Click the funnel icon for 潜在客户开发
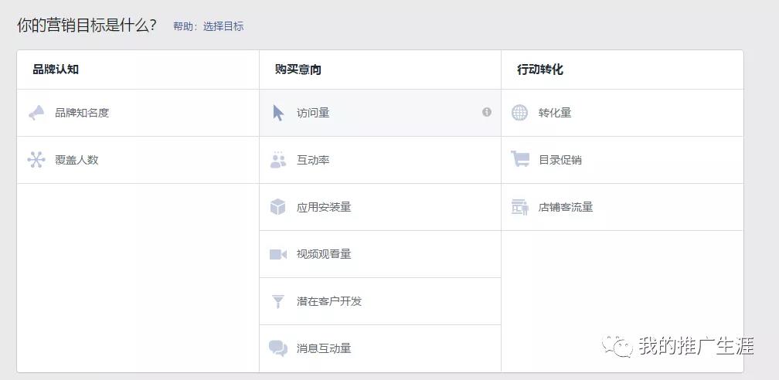Screen dimensions: 779x380 pyautogui.click(x=278, y=301)
